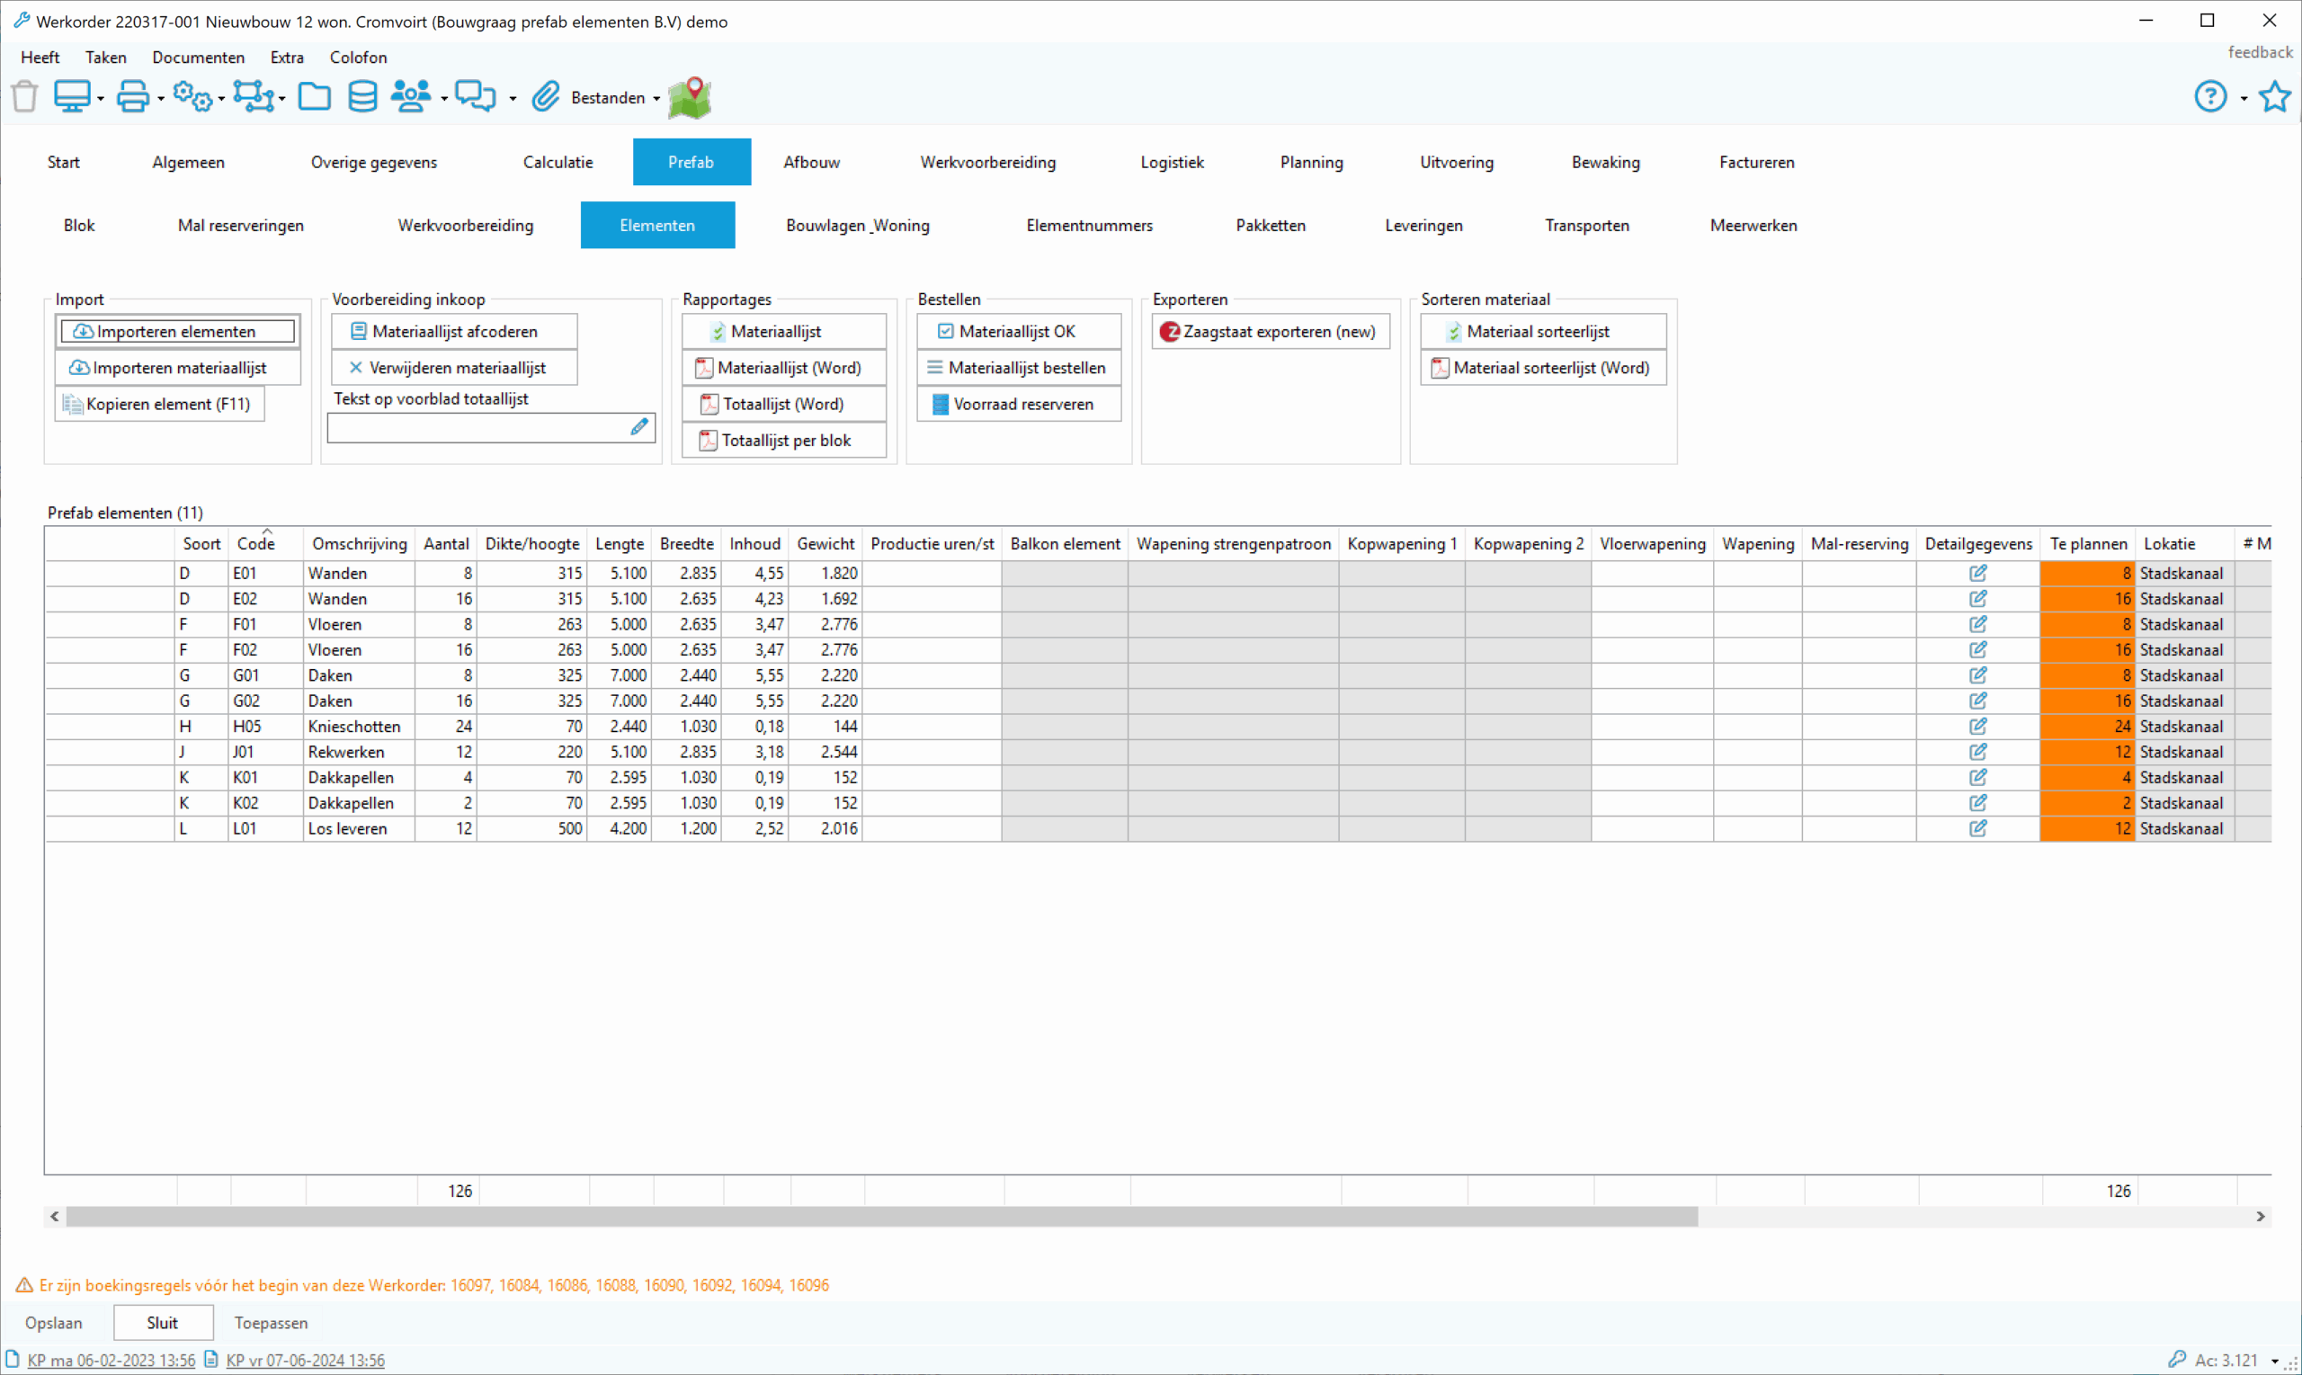Open the Documenten menu

coord(198,58)
